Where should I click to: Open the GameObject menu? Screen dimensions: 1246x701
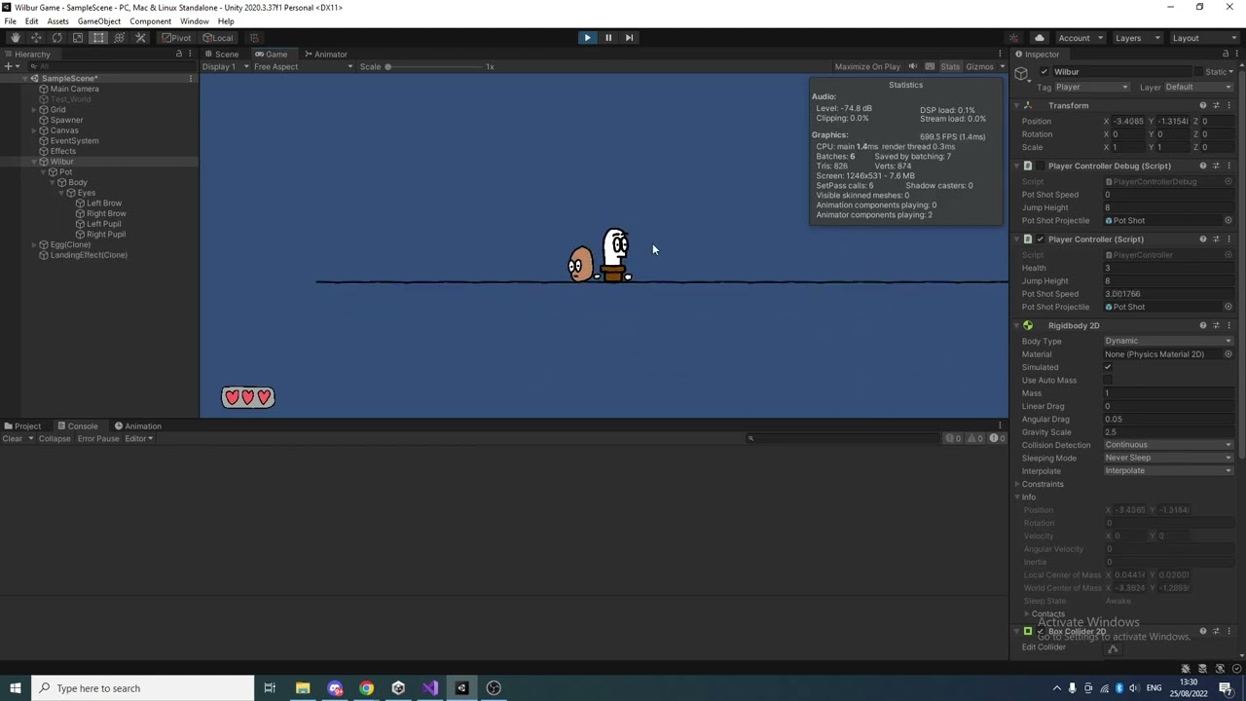pos(97,20)
